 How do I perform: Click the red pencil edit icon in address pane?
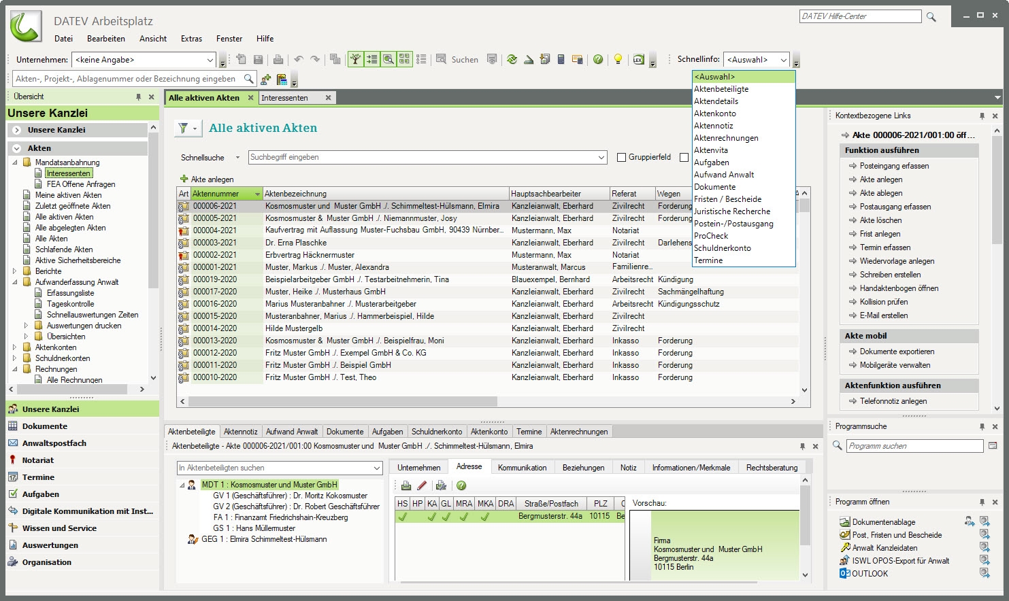click(422, 485)
